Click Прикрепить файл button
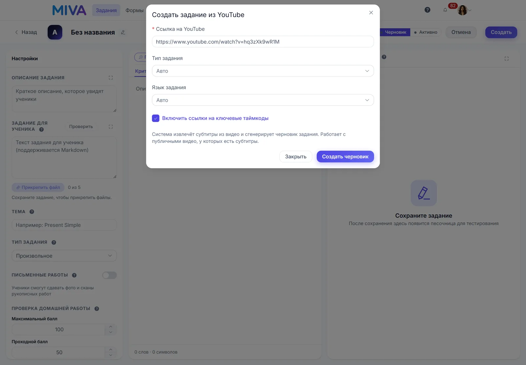The height and width of the screenshot is (365, 526). coord(38,187)
